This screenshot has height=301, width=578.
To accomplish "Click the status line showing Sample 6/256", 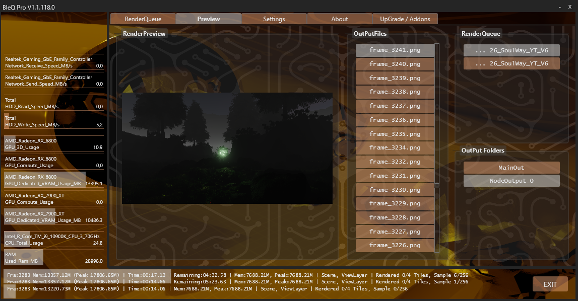I will point(237,275).
